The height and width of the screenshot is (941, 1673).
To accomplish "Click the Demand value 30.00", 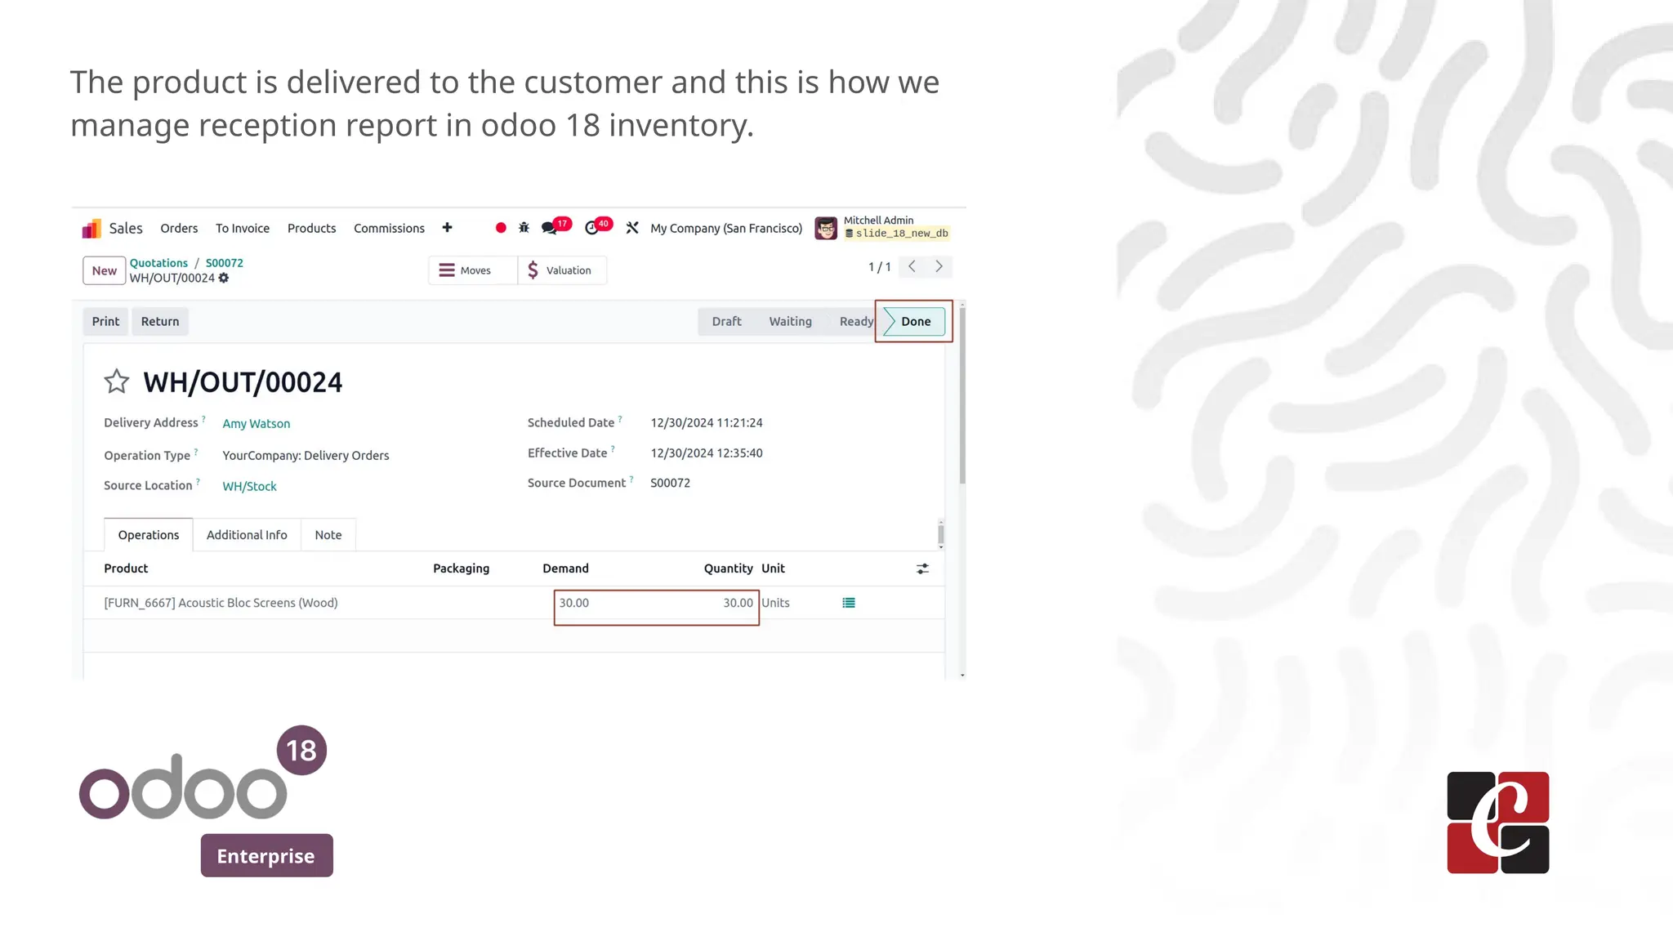I will pyautogui.click(x=573, y=603).
